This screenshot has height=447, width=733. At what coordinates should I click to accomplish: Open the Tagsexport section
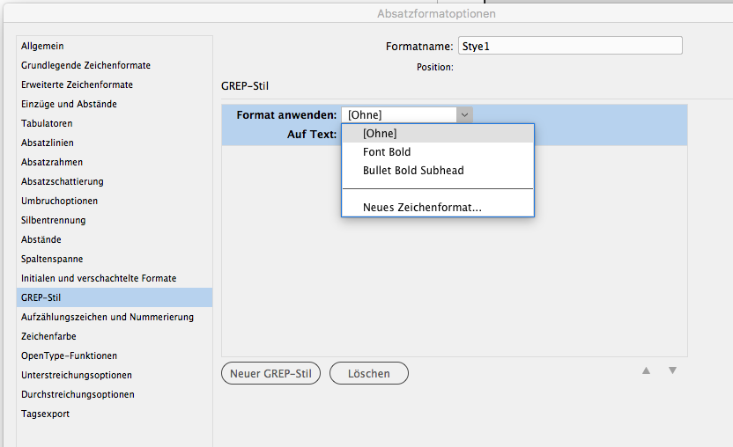pyautogui.click(x=45, y=414)
